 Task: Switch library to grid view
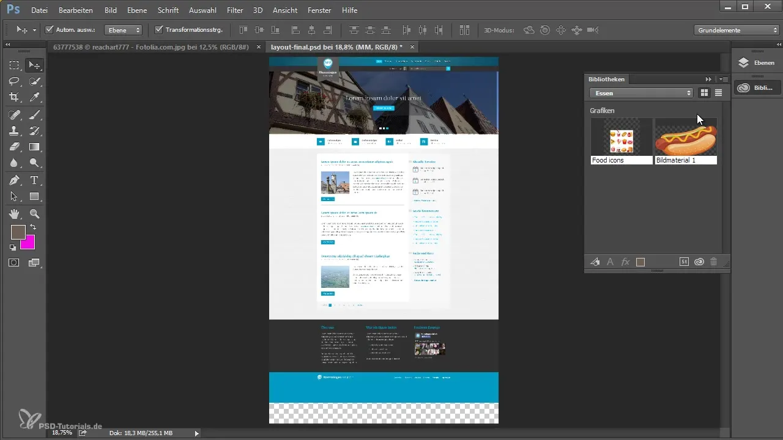pyautogui.click(x=704, y=93)
